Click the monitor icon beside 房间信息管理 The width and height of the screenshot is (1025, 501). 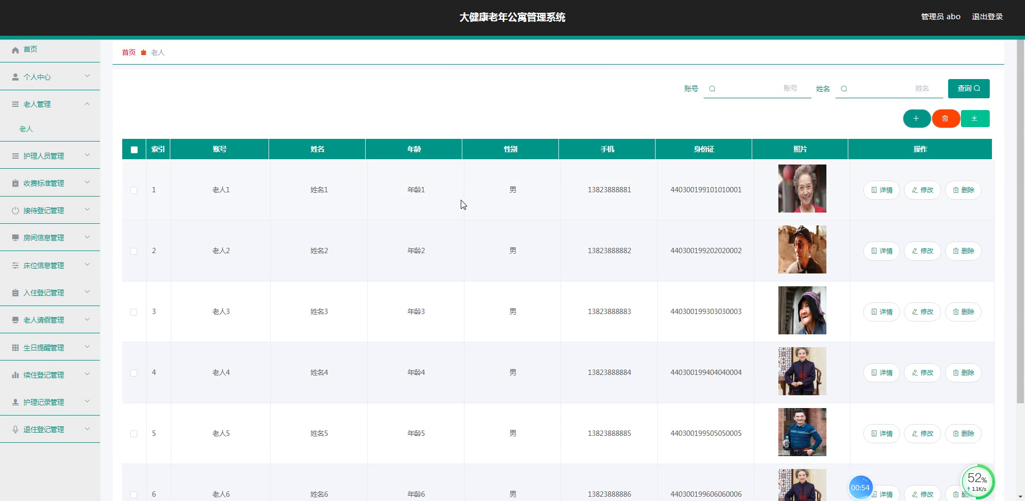[15, 238]
